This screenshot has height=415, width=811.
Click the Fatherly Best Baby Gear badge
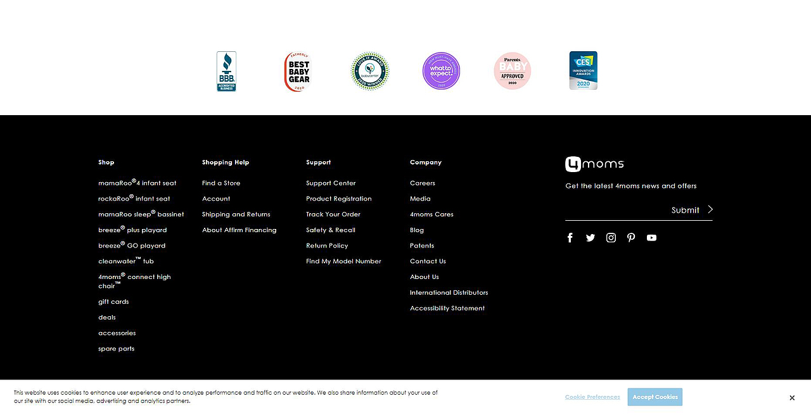pos(298,71)
